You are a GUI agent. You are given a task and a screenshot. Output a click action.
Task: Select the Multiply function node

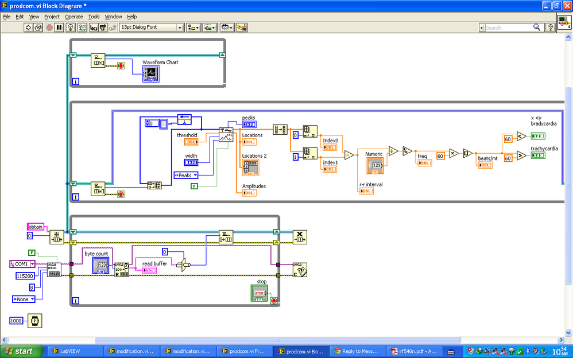[454, 153]
